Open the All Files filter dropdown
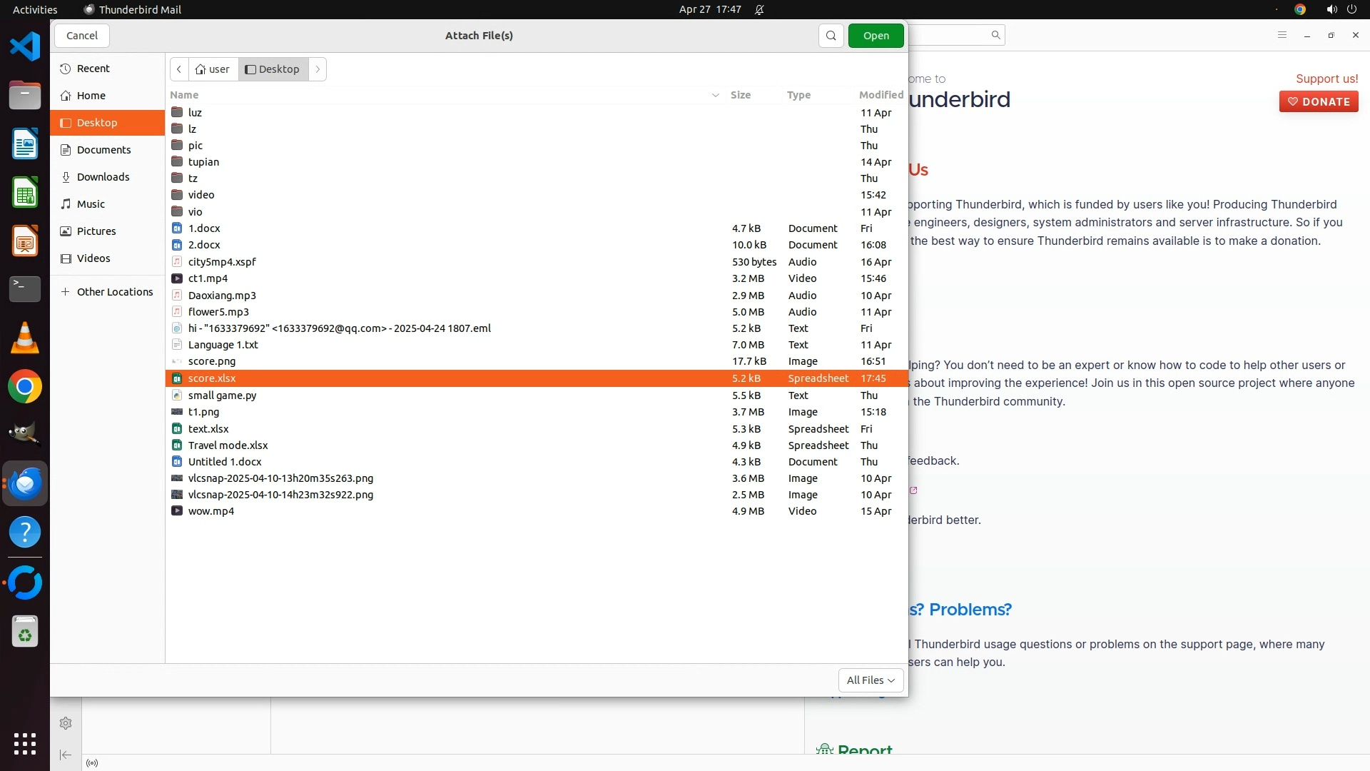 pos(871,680)
